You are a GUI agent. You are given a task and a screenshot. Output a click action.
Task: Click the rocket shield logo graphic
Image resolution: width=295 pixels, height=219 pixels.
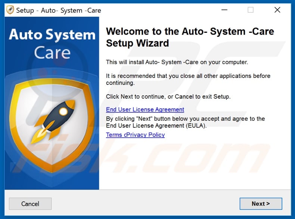[52, 125]
